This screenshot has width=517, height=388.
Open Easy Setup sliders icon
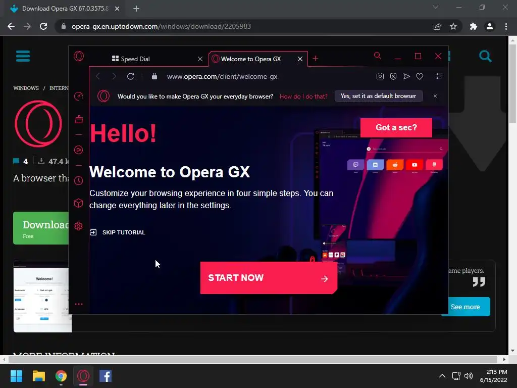coord(439,76)
